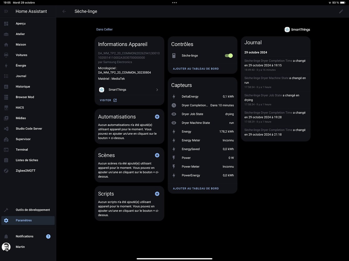Click the eye icon beside Dryer Job State

coord(174,114)
